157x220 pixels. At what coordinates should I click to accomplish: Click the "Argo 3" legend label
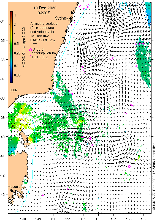[38, 50]
